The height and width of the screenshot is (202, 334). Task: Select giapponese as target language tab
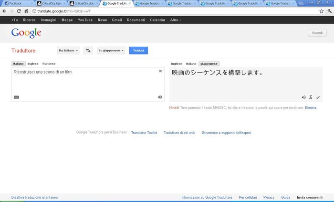pyautogui.click(x=209, y=64)
